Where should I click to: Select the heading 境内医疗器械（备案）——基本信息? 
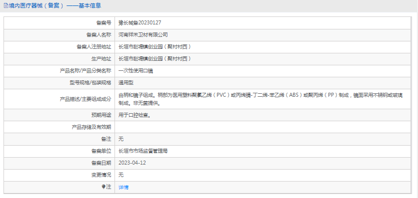tap(55, 5)
